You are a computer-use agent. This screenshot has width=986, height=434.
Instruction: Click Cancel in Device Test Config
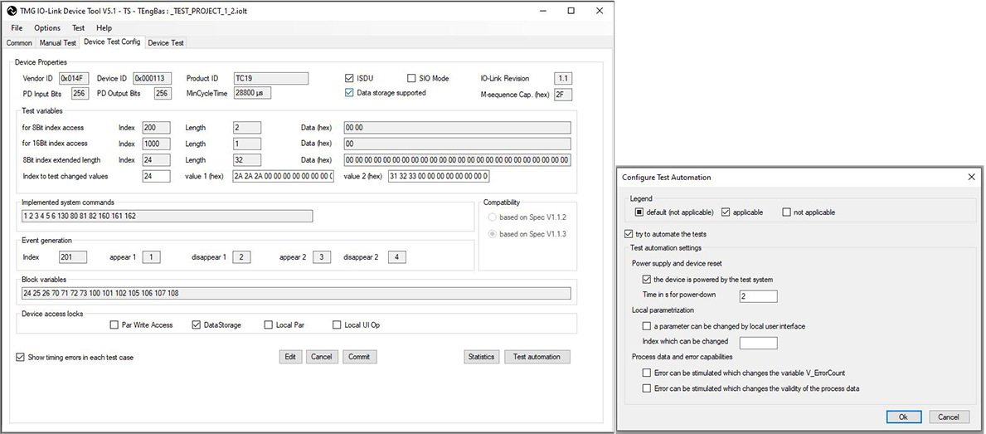[x=321, y=357]
